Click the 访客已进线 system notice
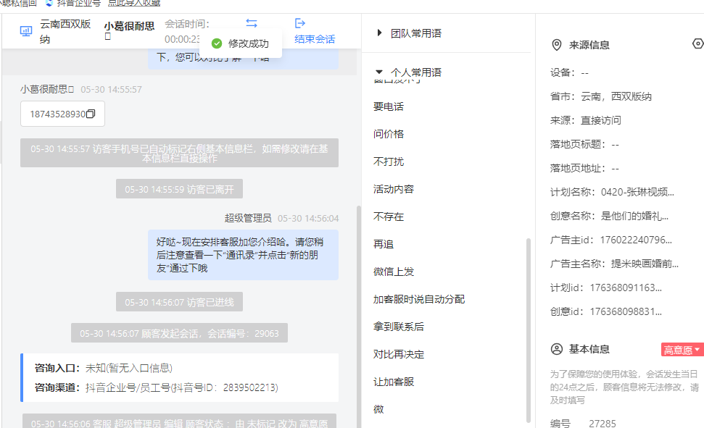704x428 pixels. tap(179, 302)
